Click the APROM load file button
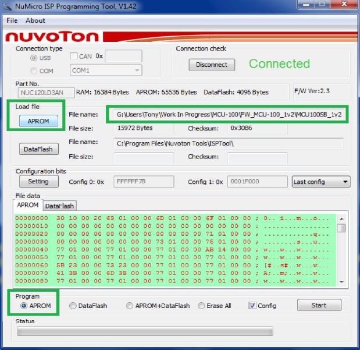 38,121
